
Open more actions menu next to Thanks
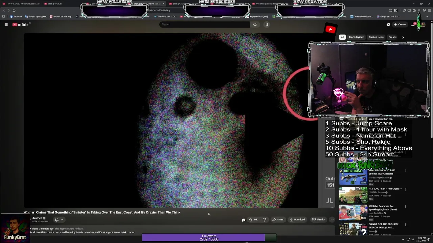click(332, 220)
